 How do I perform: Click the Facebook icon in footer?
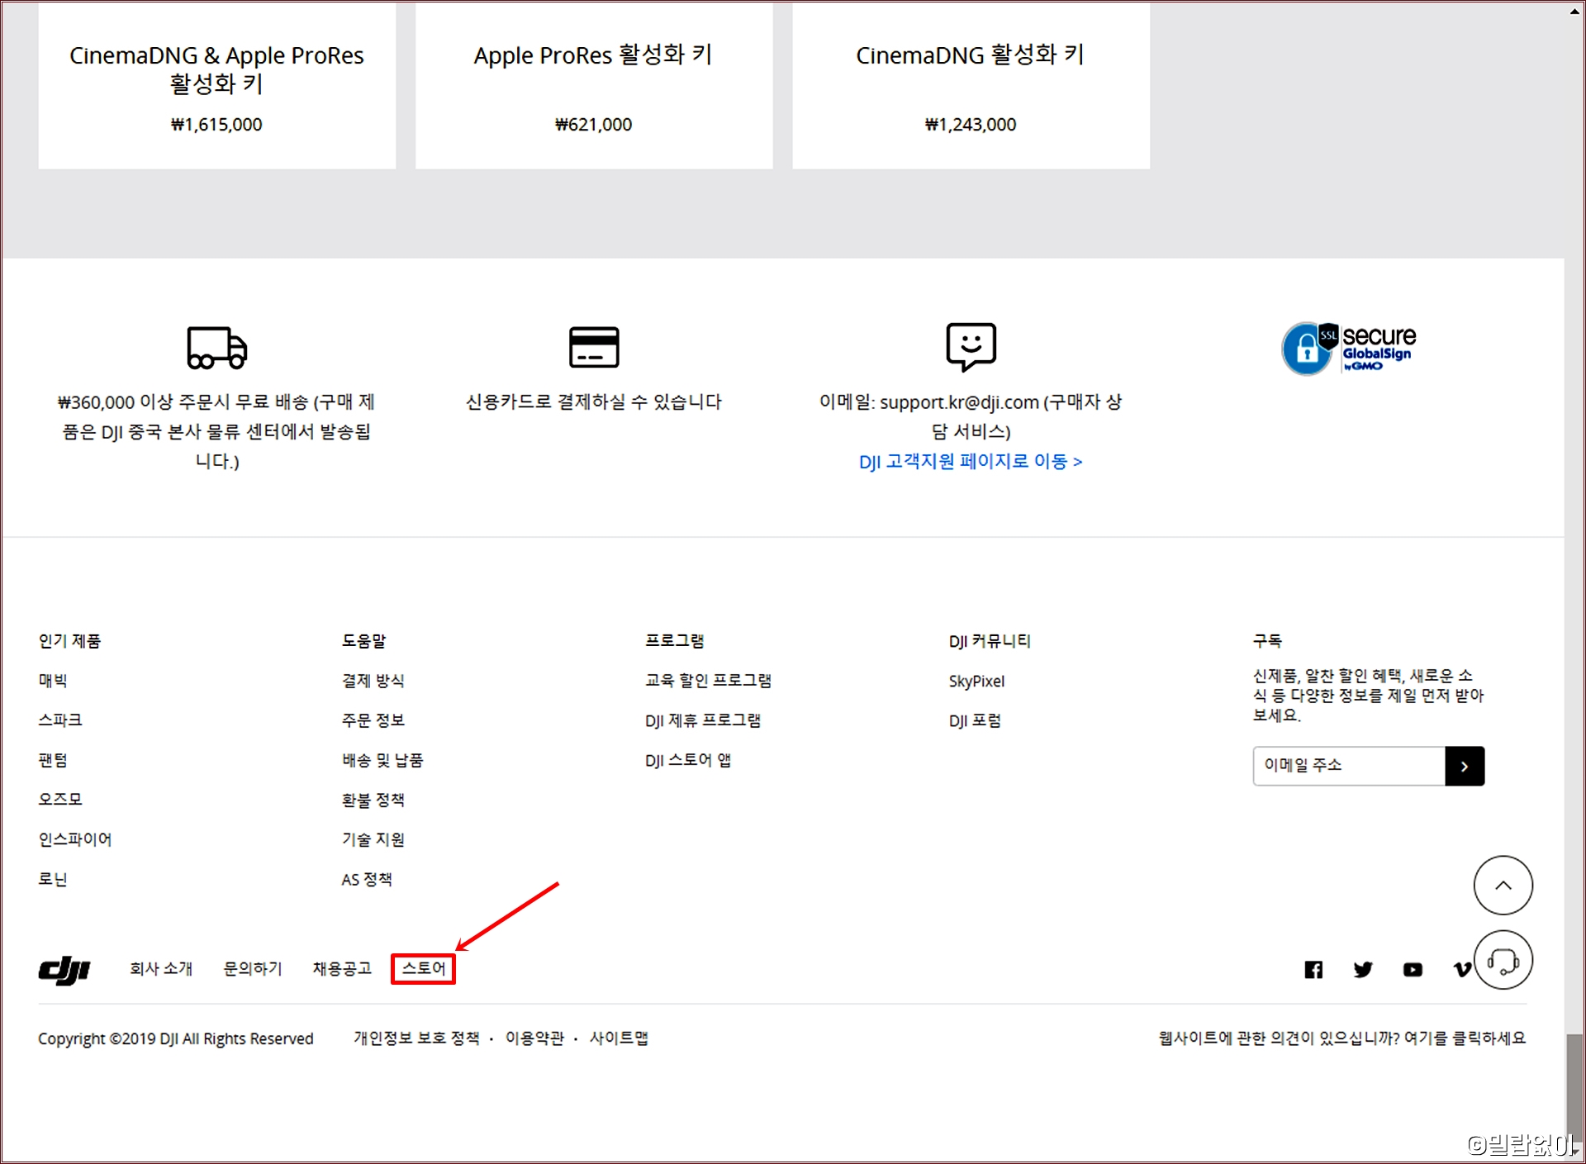click(1313, 969)
